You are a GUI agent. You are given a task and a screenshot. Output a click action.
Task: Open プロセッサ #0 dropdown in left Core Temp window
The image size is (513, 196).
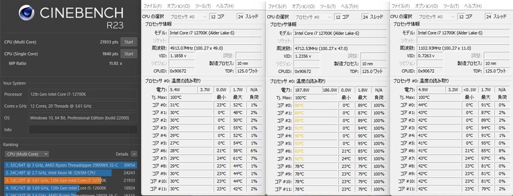188,17
